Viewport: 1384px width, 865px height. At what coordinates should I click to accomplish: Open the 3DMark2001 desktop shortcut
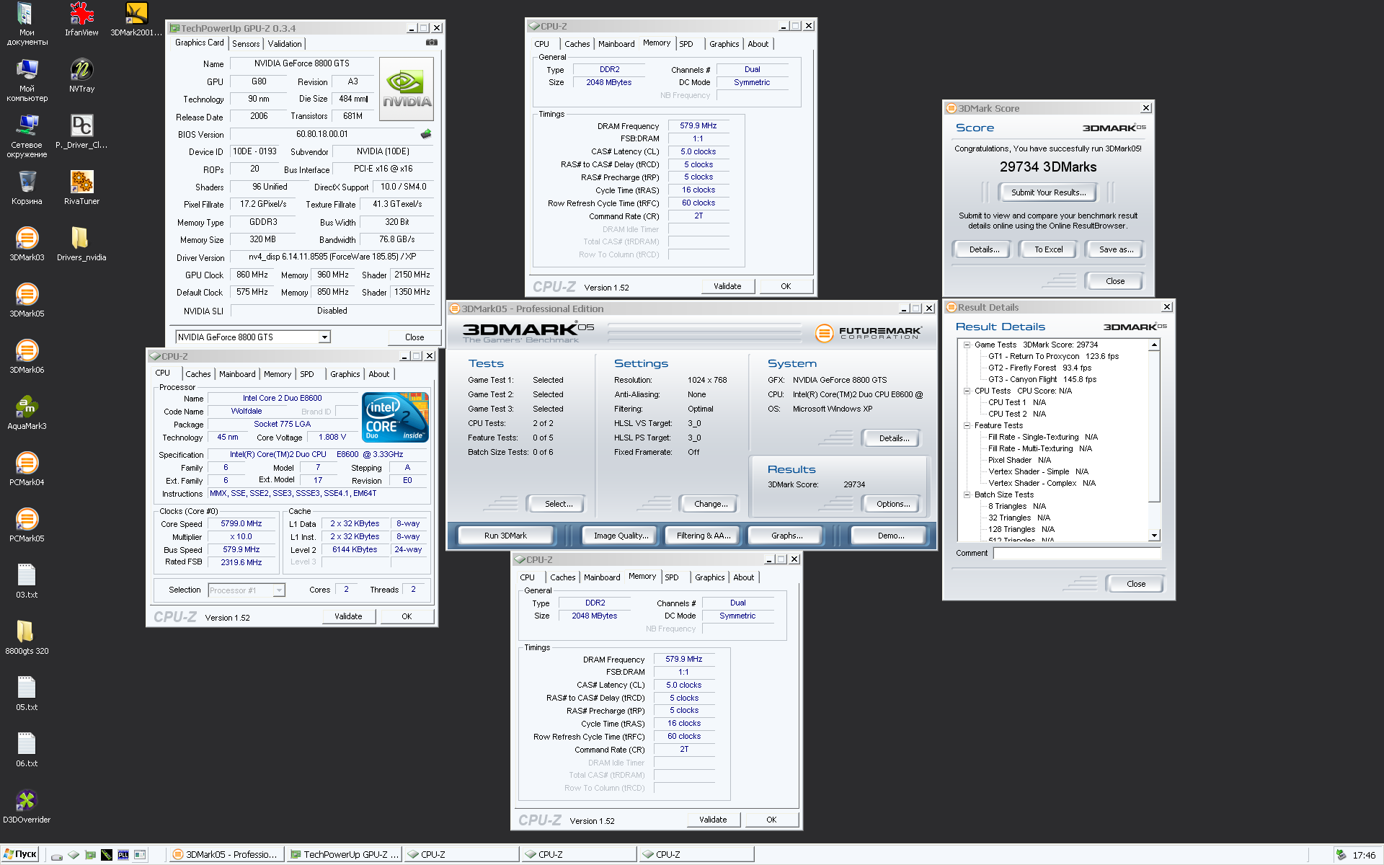point(136,19)
